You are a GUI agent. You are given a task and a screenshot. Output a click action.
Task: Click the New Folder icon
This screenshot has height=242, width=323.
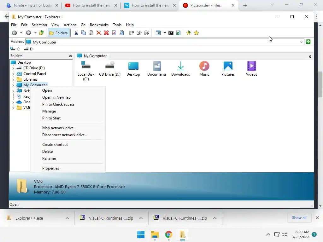coord(132,33)
